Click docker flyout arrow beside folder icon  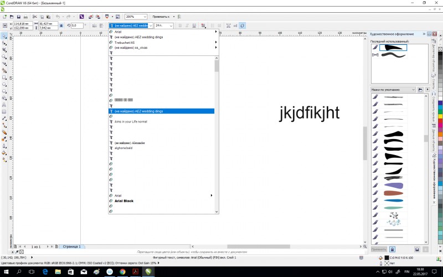427,89
